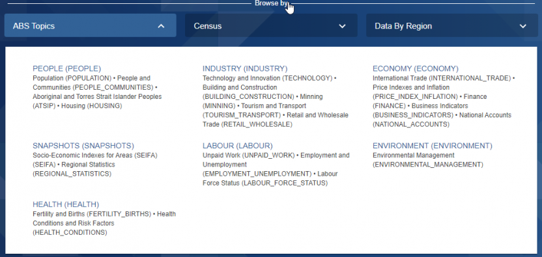The height and width of the screenshot is (257, 542).
Task: Open the INDUSTRY (INDUSTRY) topic heading
Action: 245,68
